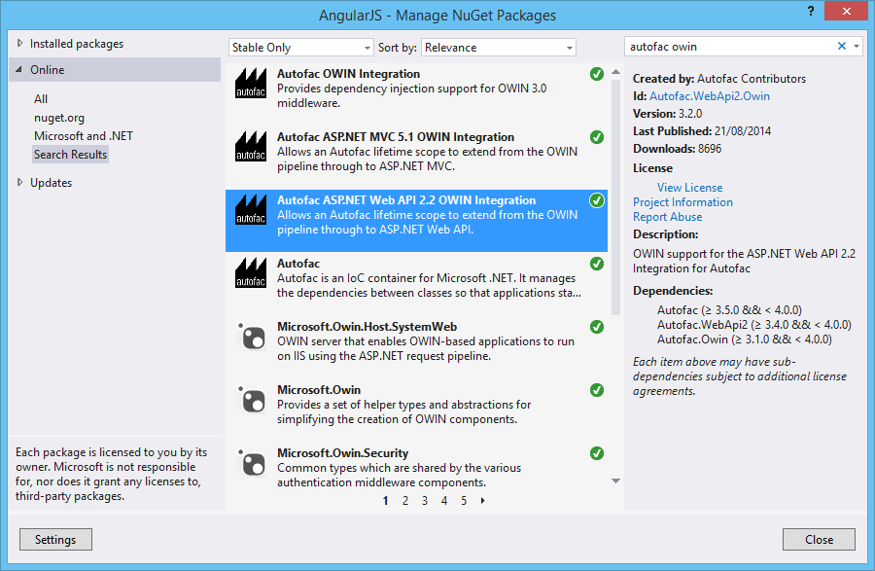Click the Autofac ASP.NET MVC 5.1 OWIN package icon
875x571 pixels.
[251, 147]
